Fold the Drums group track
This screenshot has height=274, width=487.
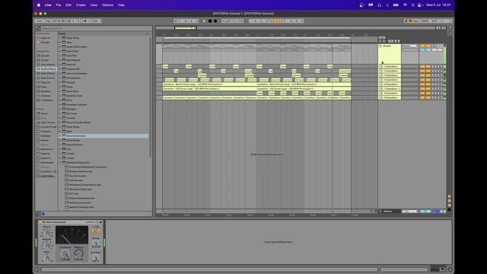[380, 46]
